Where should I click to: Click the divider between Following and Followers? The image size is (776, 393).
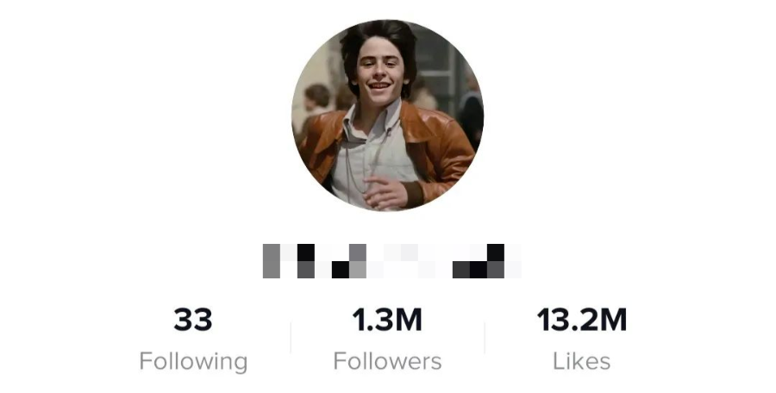291,338
